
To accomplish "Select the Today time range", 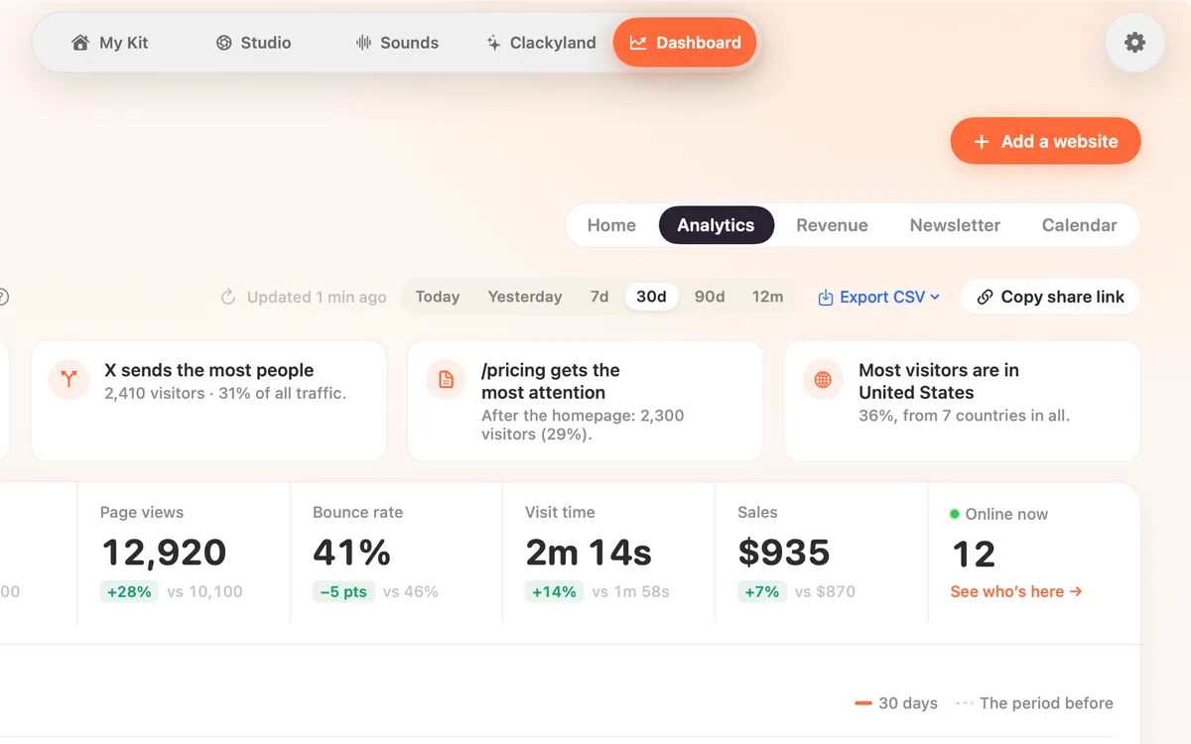I will click(438, 297).
